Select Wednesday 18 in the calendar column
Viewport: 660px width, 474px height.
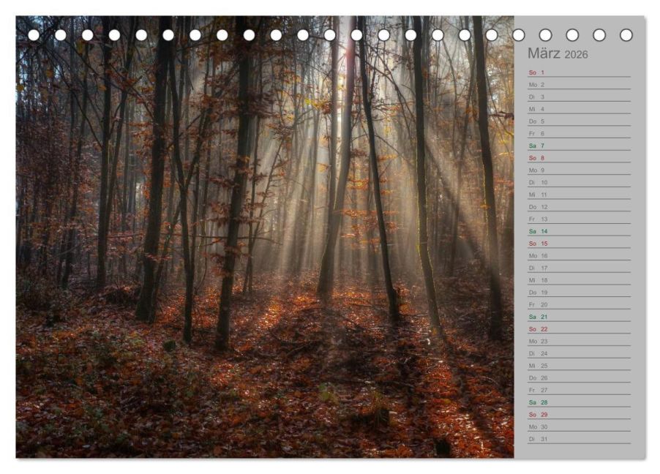580,280
